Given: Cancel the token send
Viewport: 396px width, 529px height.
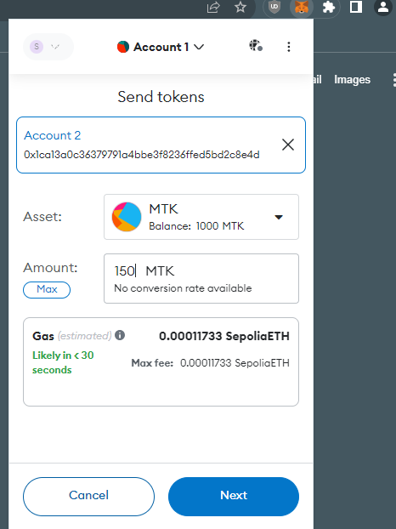Looking at the screenshot, I should pos(88,497).
